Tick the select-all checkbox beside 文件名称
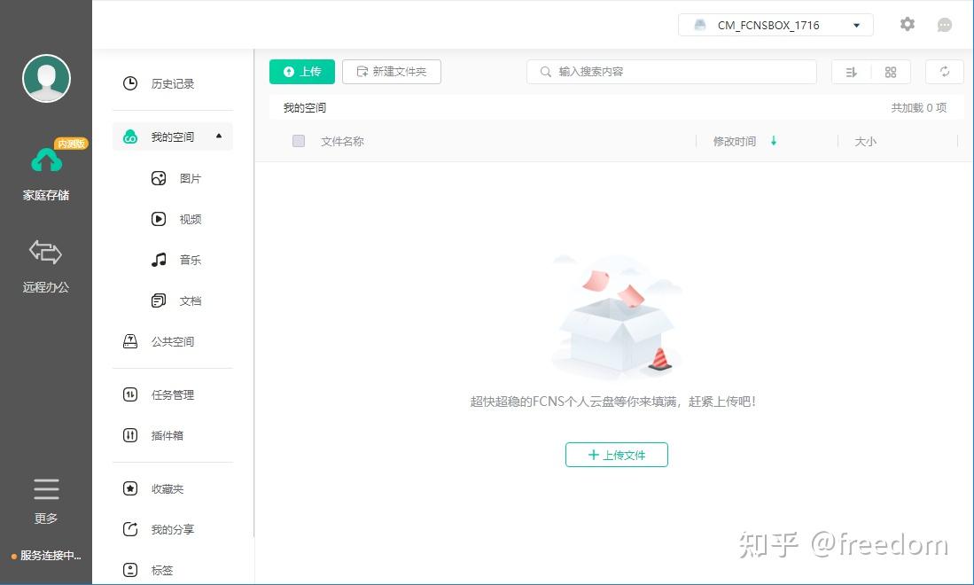Image resolution: width=974 pixels, height=585 pixels. tap(298, 141)
